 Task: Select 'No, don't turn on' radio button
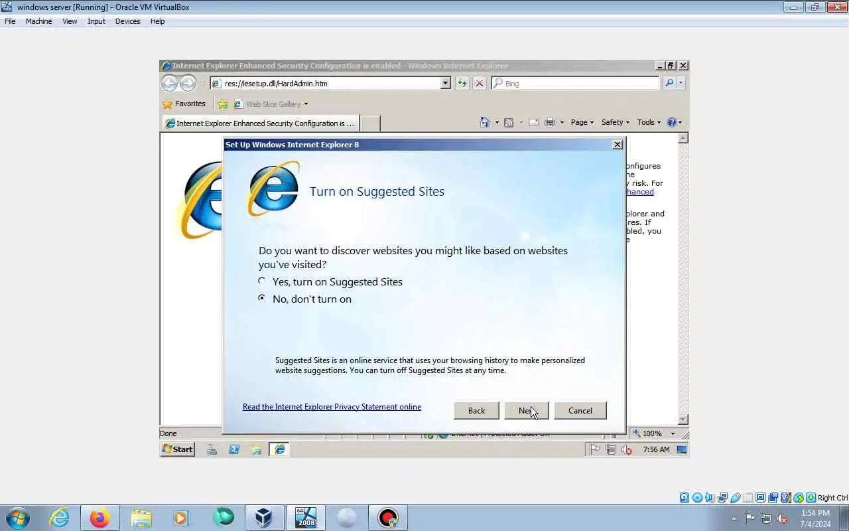(x=262, y=299)
